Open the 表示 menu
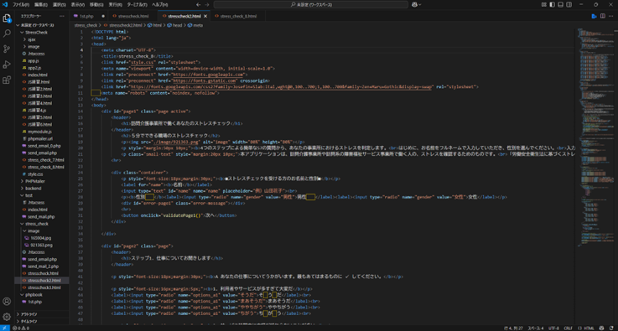This screenshot has width=618, height=331. (x=78, y=5)
